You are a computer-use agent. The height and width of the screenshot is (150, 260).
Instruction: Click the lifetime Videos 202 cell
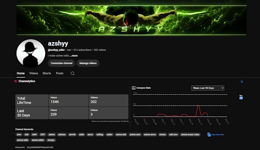(x=109, y=100)
